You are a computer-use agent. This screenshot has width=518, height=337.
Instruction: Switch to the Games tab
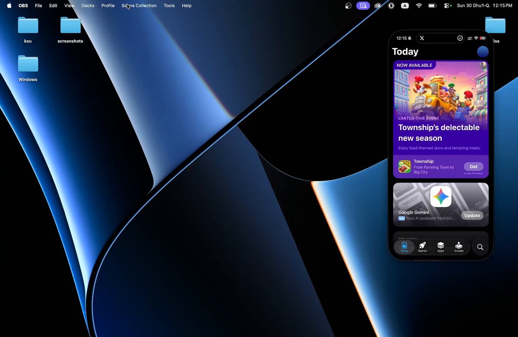423,247
